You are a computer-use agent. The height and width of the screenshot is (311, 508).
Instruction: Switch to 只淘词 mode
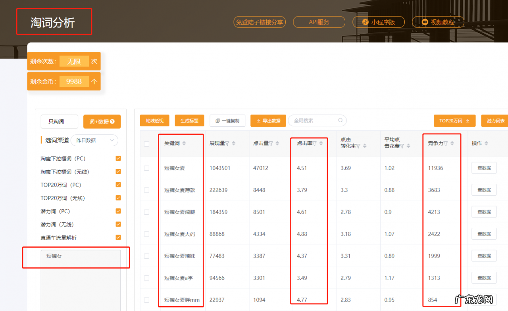[x=59, y=122]
